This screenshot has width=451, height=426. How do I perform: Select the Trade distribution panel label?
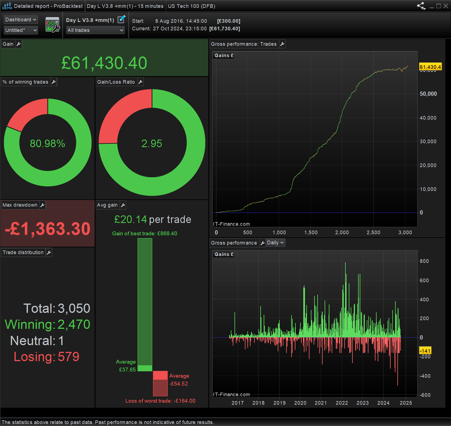pyautogui.click(x=23, y=252)
